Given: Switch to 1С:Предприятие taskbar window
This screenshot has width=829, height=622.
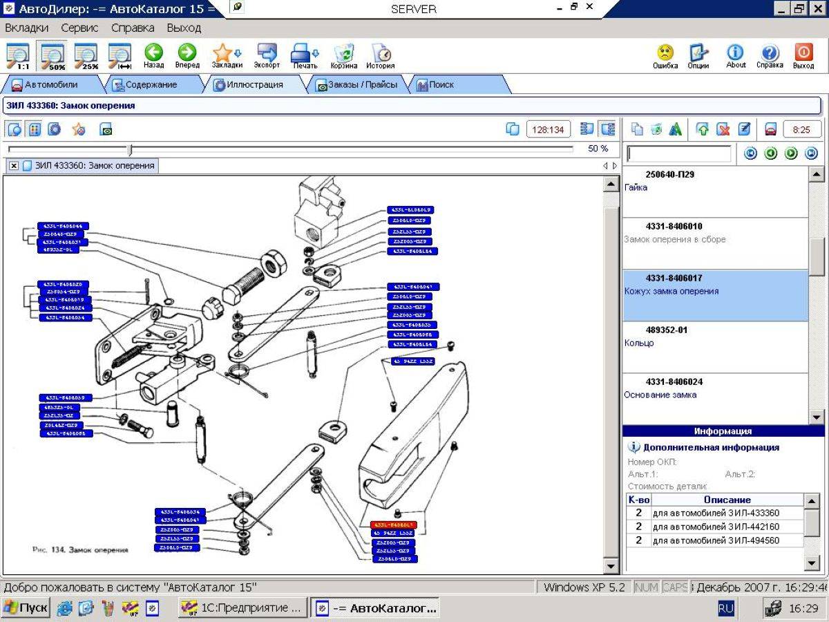Looking at the screenshot, I should pos(242,608).
